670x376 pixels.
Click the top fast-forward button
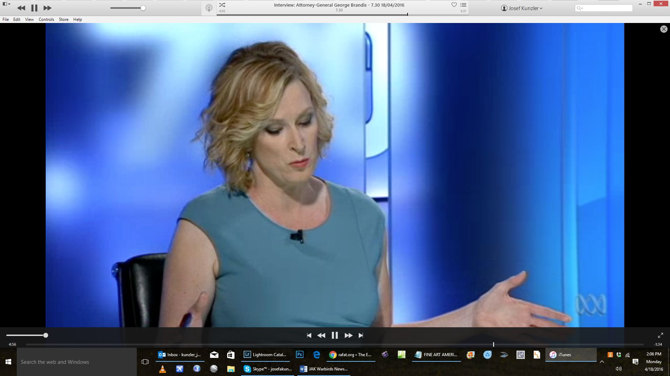(x=47, y=8)
